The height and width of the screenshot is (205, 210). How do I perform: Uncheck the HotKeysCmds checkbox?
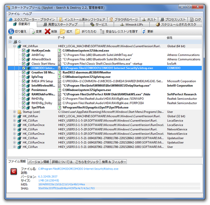coord(24,50)
